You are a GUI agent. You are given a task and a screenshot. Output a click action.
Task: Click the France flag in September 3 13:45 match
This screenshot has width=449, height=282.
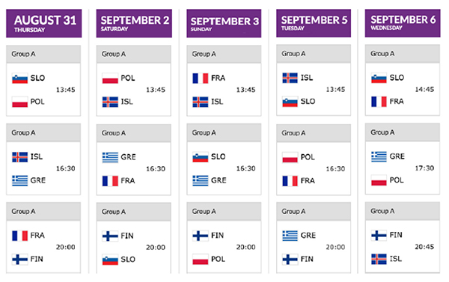(x=200, y=78)
